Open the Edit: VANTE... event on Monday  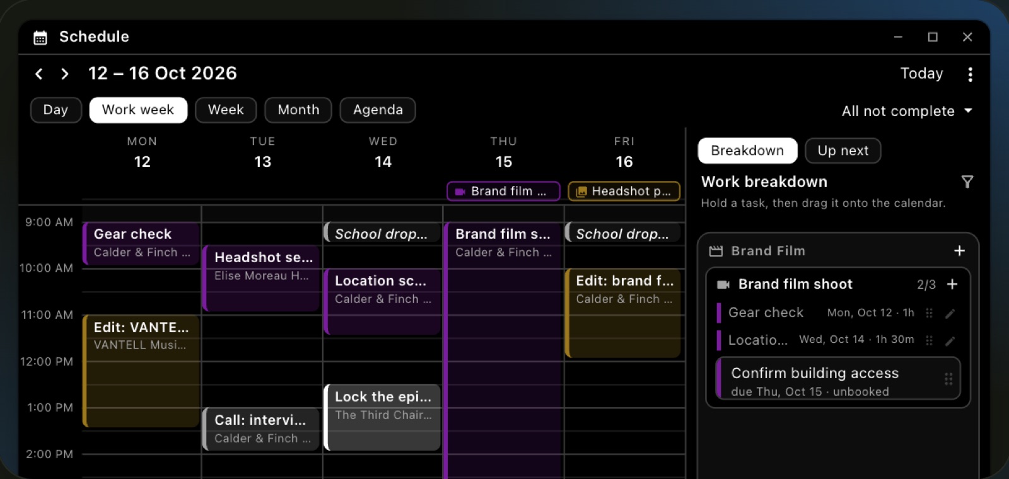click(x=141, y=371)
